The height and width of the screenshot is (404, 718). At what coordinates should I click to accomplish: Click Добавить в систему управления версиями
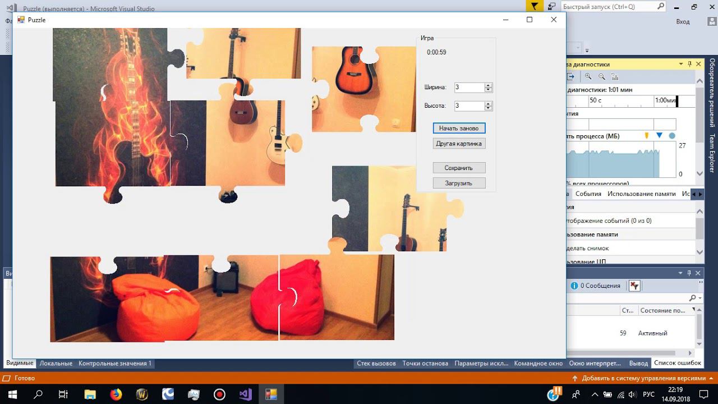point(643,378)
